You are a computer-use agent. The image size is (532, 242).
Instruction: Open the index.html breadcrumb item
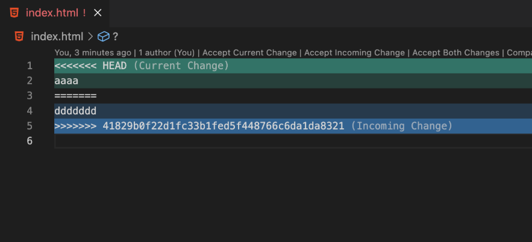tap(57, 36)
